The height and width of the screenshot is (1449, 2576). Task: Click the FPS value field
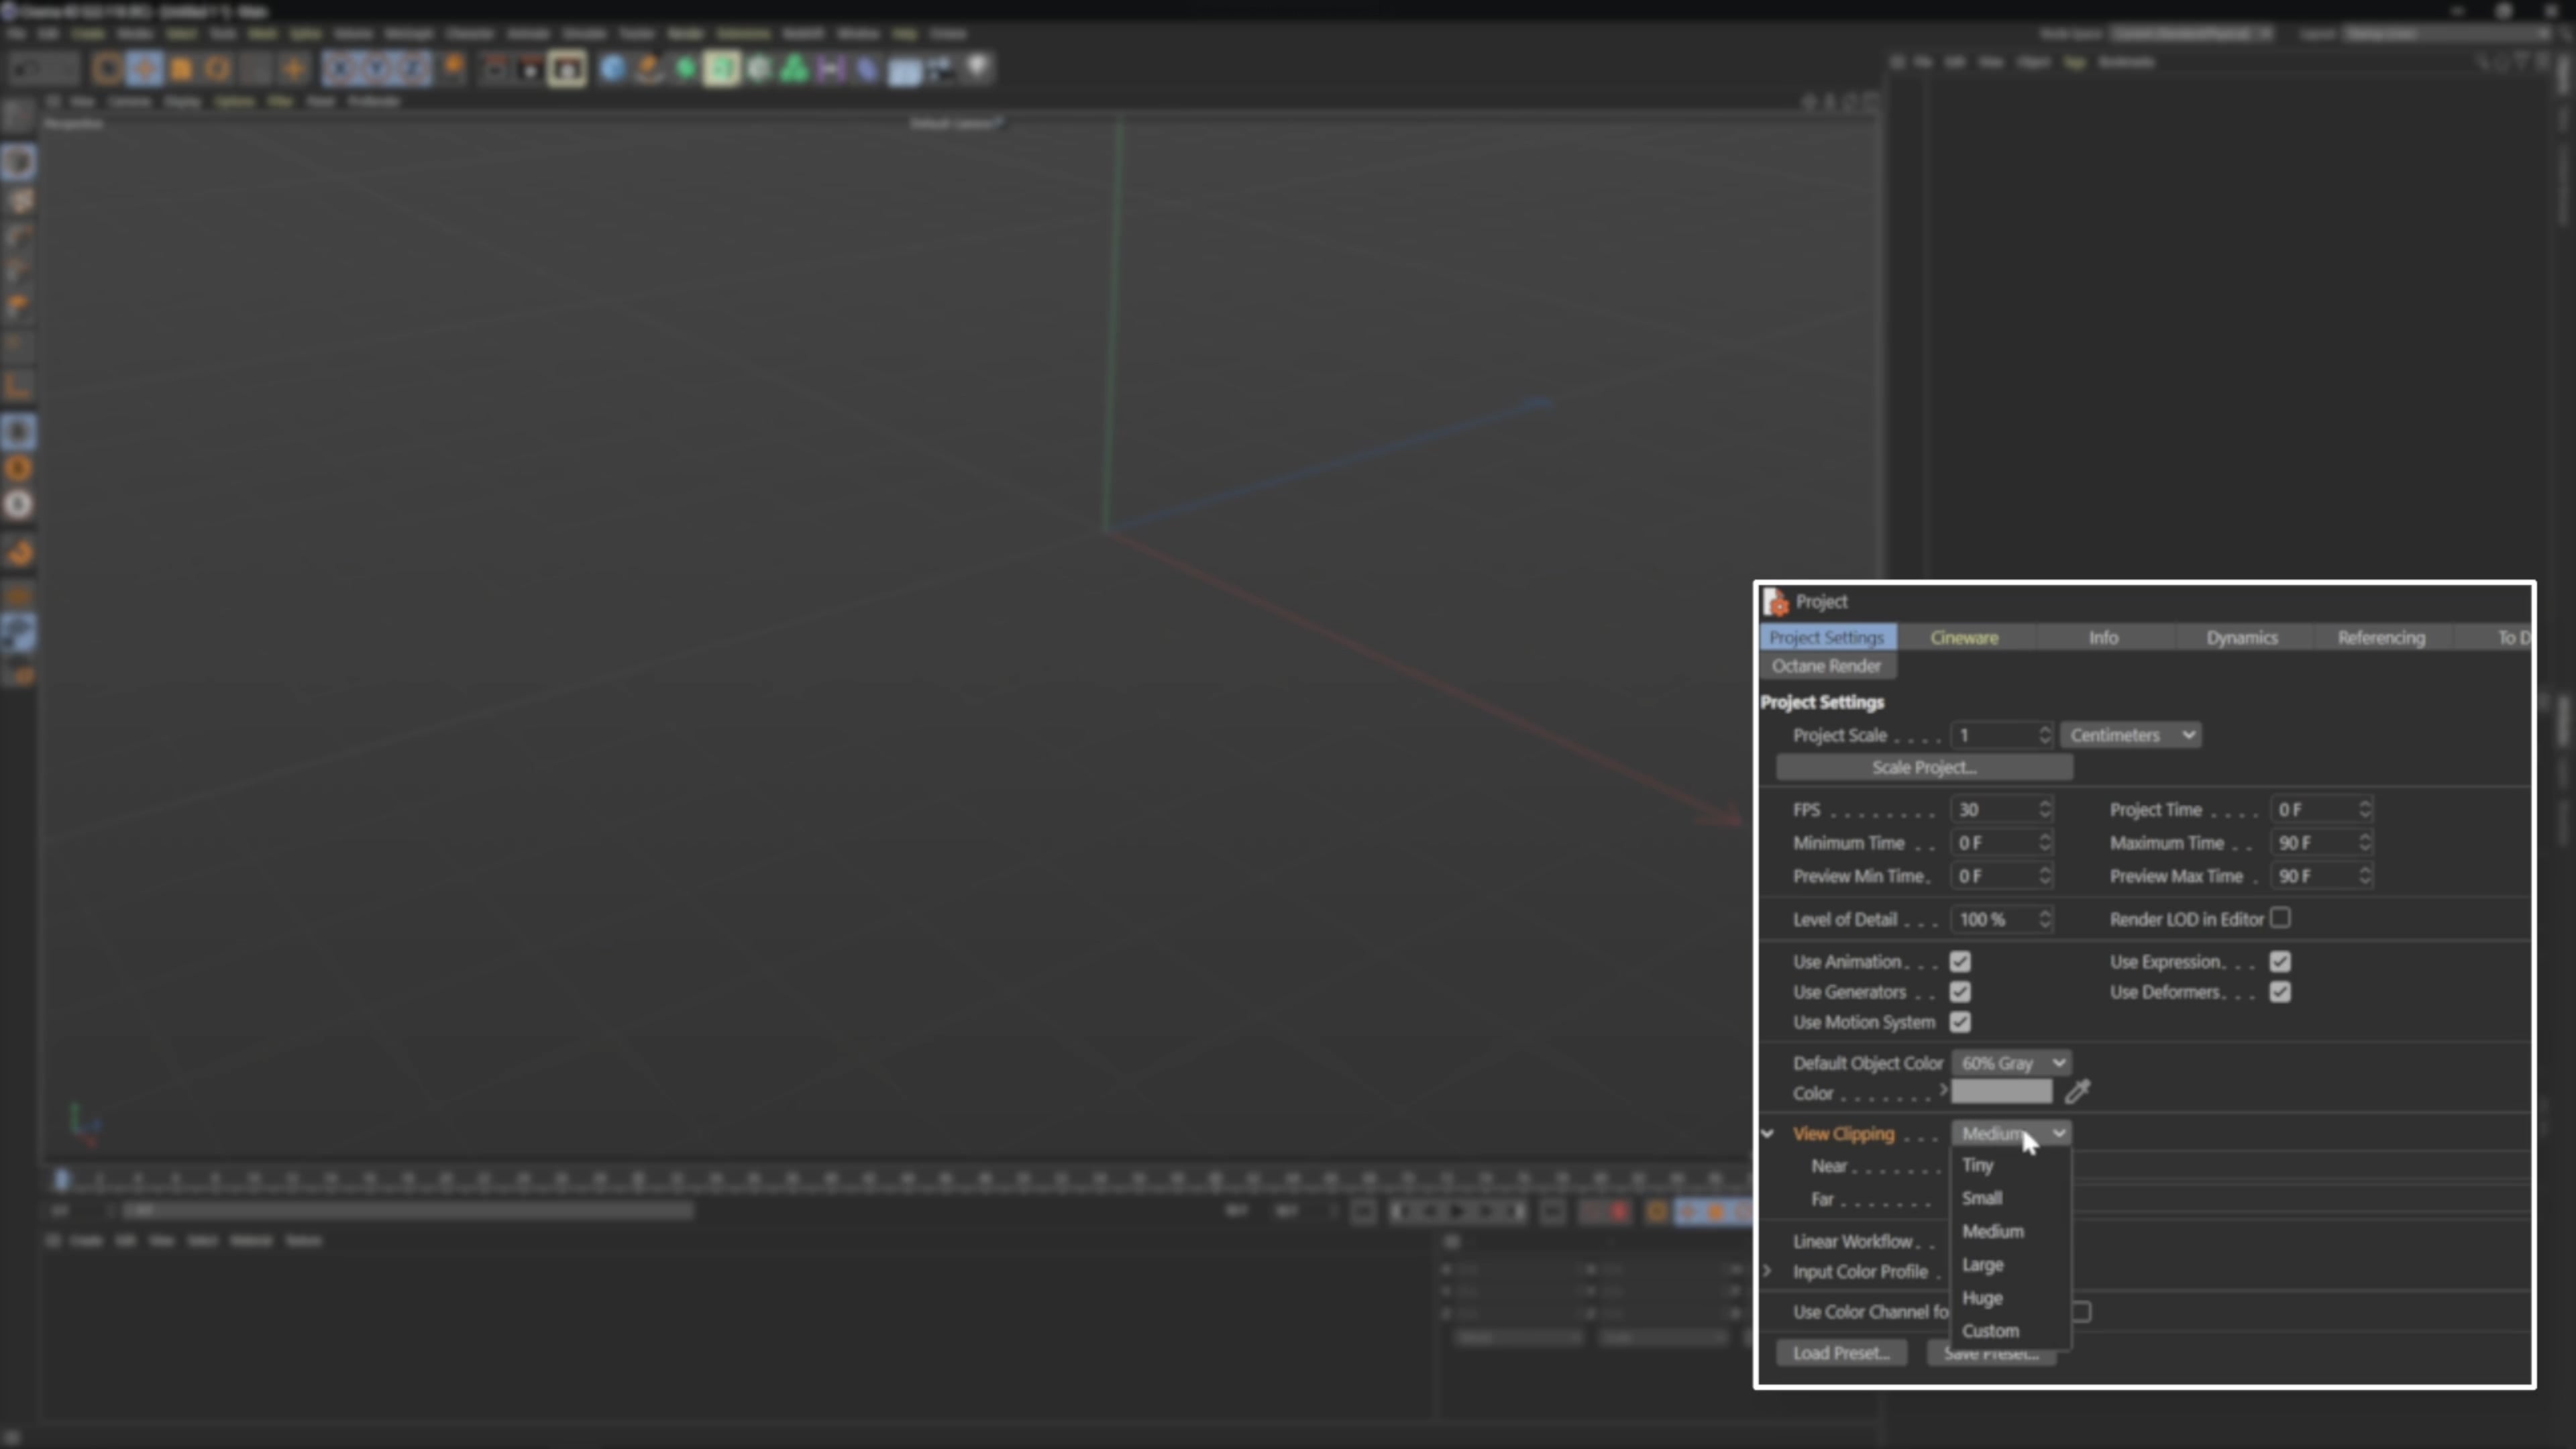(x=1998, y=809)
